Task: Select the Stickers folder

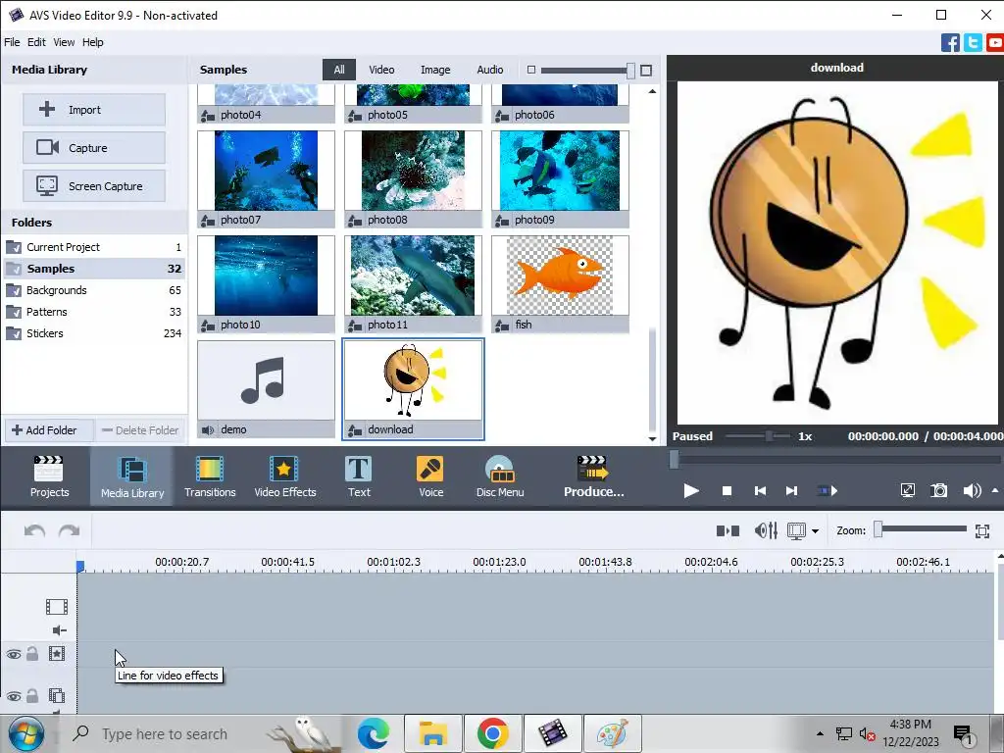Action: click(94, 333)
